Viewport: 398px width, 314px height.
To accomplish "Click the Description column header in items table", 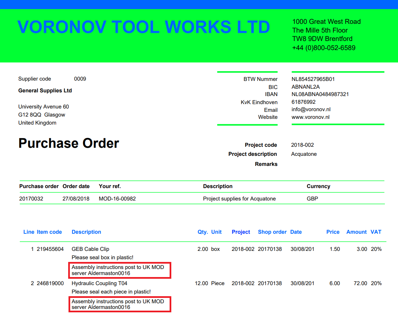I will coord(86,232).
